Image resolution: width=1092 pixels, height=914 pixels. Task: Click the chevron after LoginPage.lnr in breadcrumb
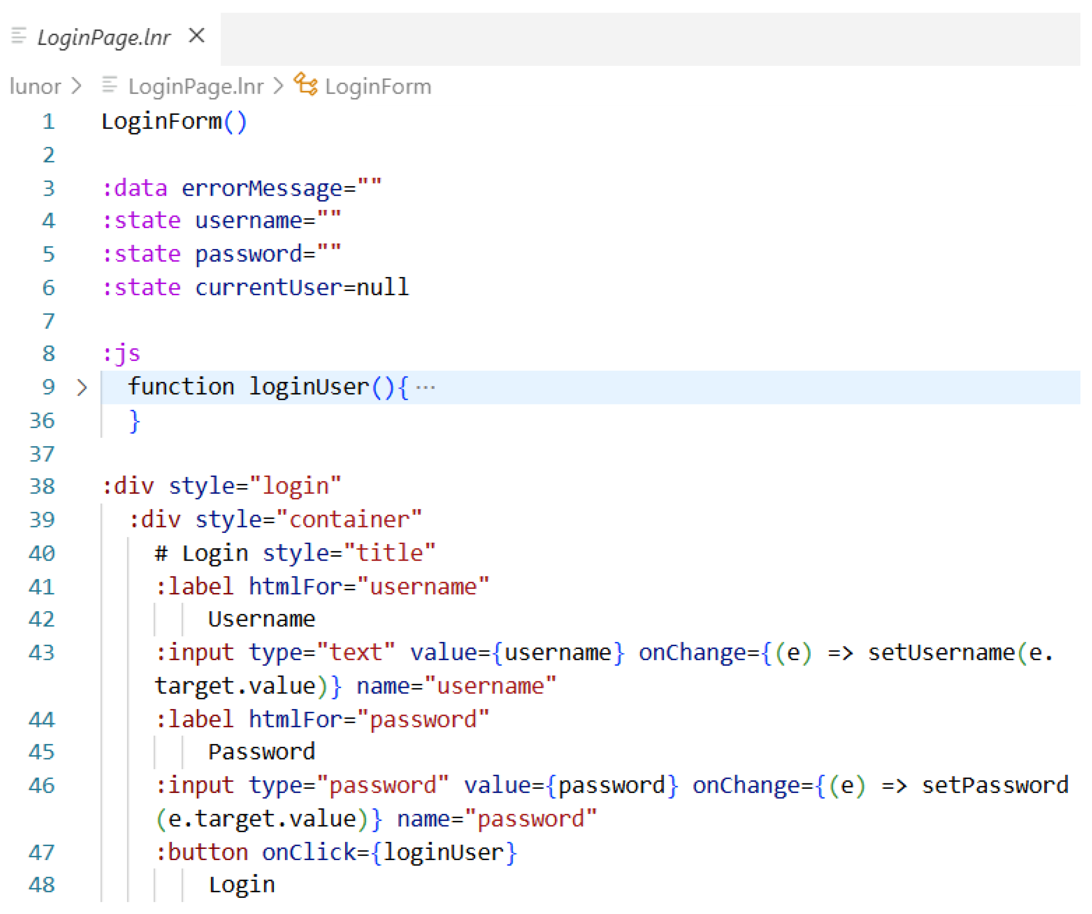[x=279, y=86]
